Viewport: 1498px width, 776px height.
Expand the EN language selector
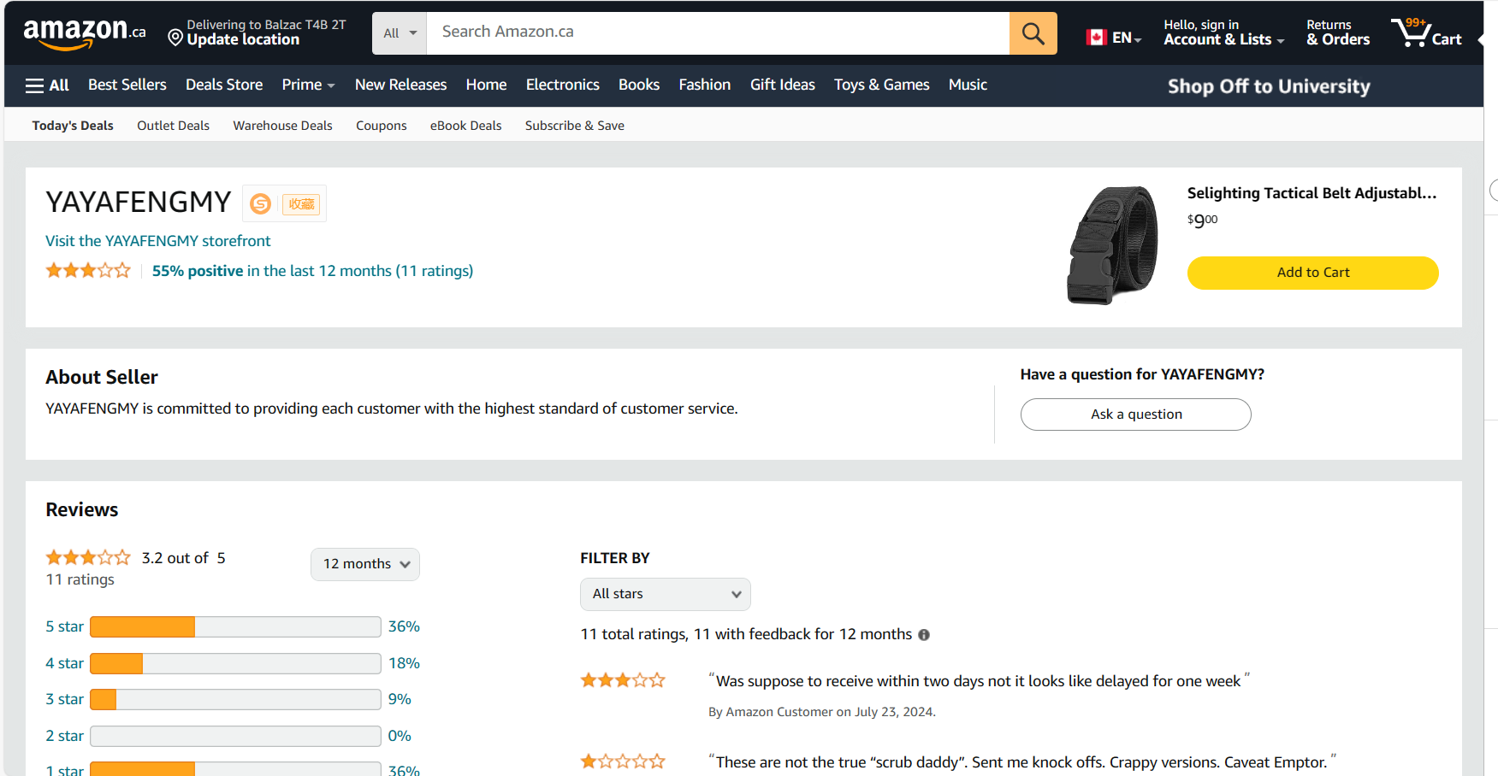click(1127, 38)
